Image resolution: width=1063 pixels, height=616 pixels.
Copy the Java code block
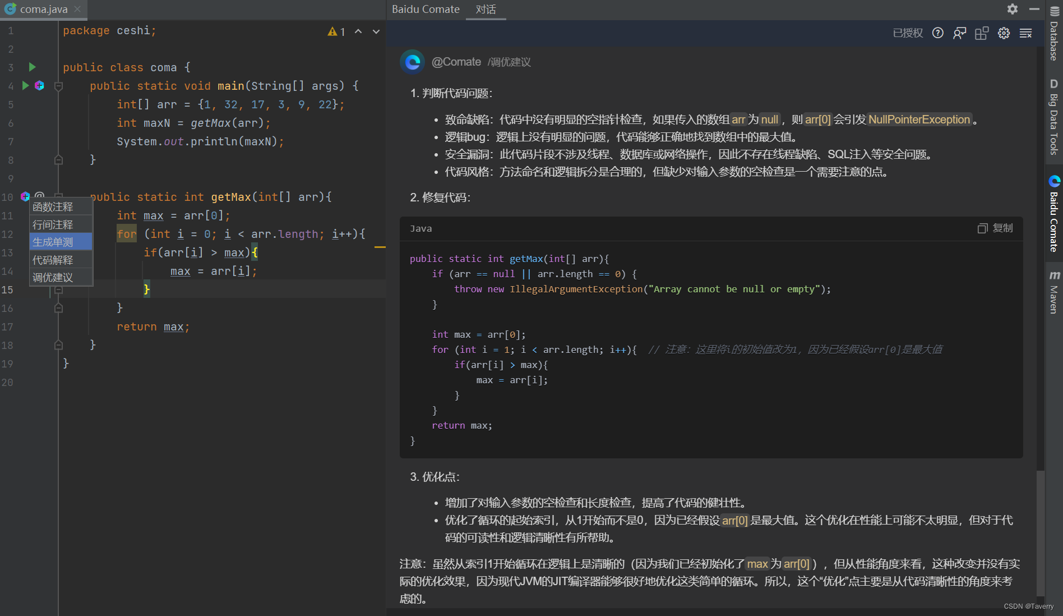coord(995,228)
